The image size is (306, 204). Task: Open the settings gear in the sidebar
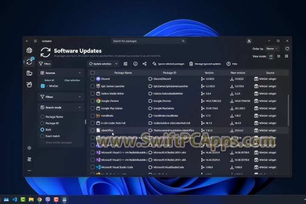[x=29, y=148]
